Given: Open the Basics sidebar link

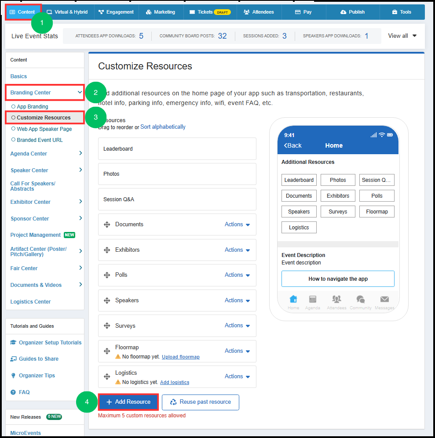Looking at the screenshot, I should [18, 76].
